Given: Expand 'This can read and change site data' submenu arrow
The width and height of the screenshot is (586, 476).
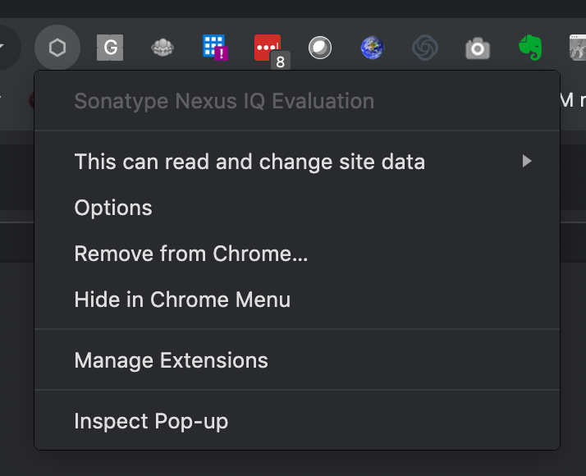Looking at the screenshot, I should click(527, 162).
